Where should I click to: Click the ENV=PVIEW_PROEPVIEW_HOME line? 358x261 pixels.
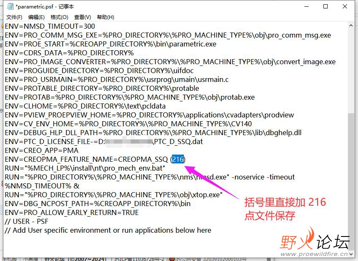coord(149,115)
